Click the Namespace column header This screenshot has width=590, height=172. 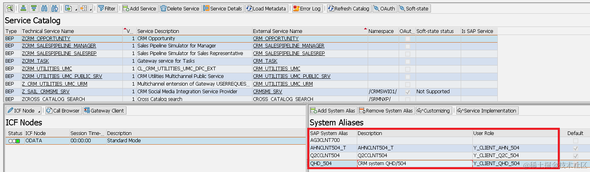click(383, 31)
